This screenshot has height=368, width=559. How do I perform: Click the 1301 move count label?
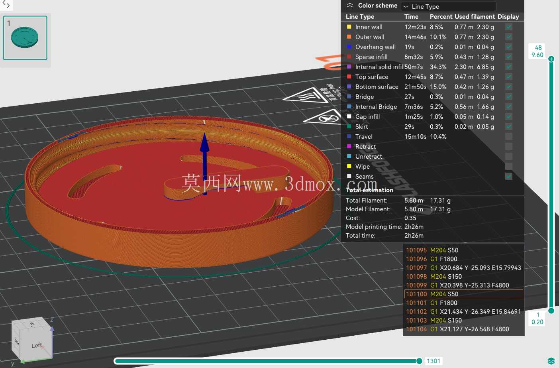coord(433,361)
